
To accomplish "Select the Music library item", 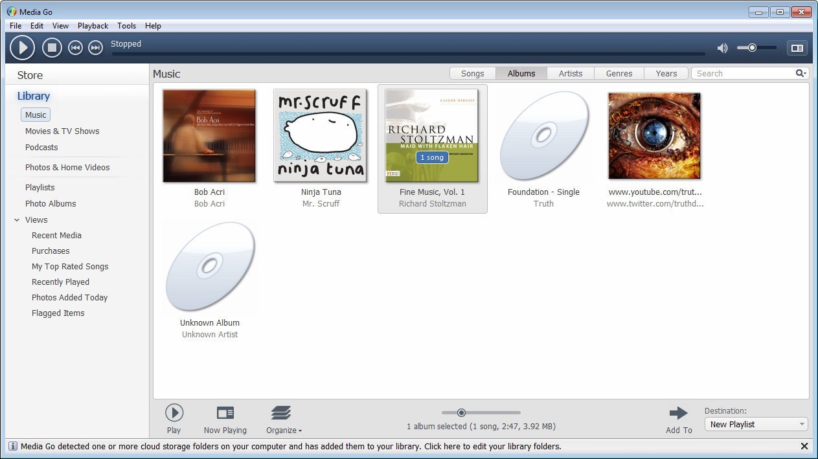I will pos(35,115).
